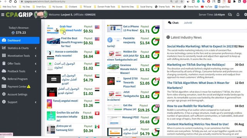Screen dimensions: 247x138
Task: Click the Support info icon
Action: [4, 102]
